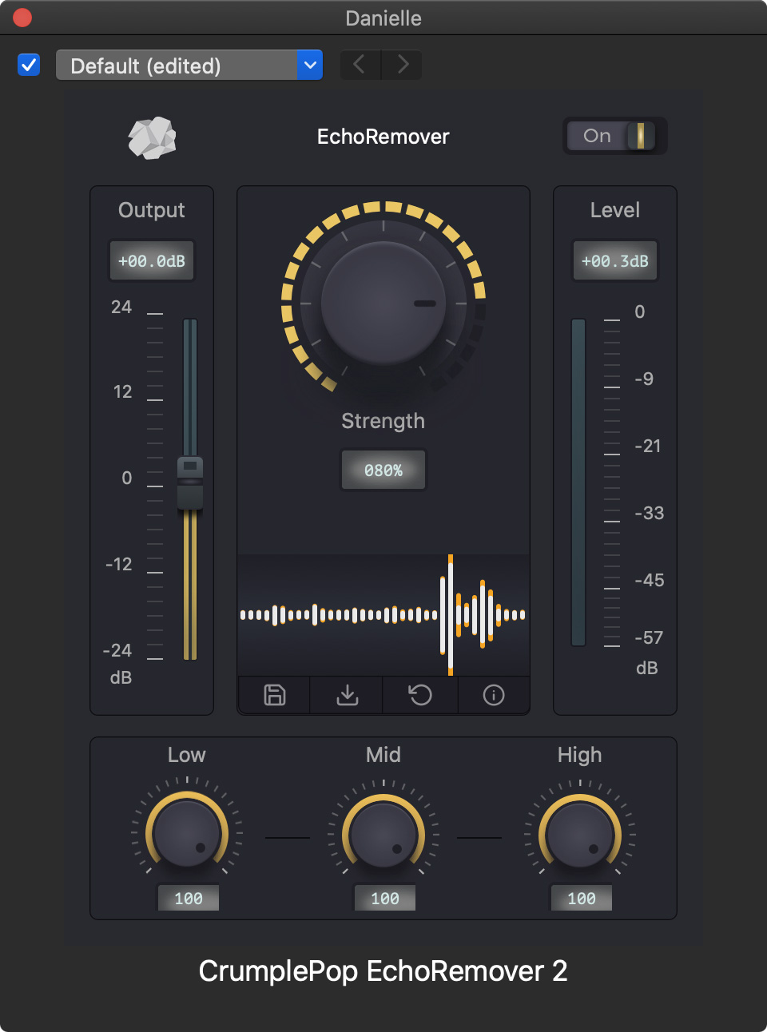Click the Level panel label
767x1032 pixels.
615,210
